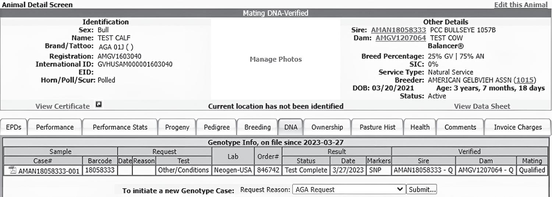This screenshot has width=552, height=197.
Task: Show the Ownership tab
Action: [x=327, y=127]
